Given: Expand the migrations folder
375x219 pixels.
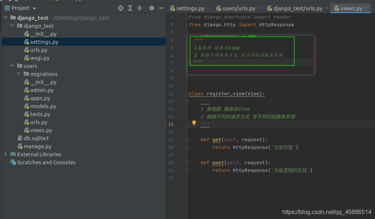Looking at the screenshot, I should [19, 74].
